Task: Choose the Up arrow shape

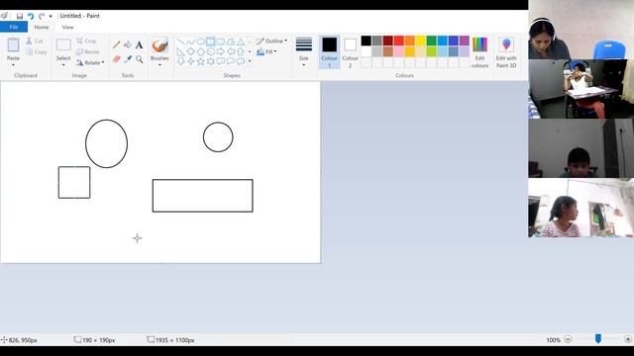Action: (241, 51)
